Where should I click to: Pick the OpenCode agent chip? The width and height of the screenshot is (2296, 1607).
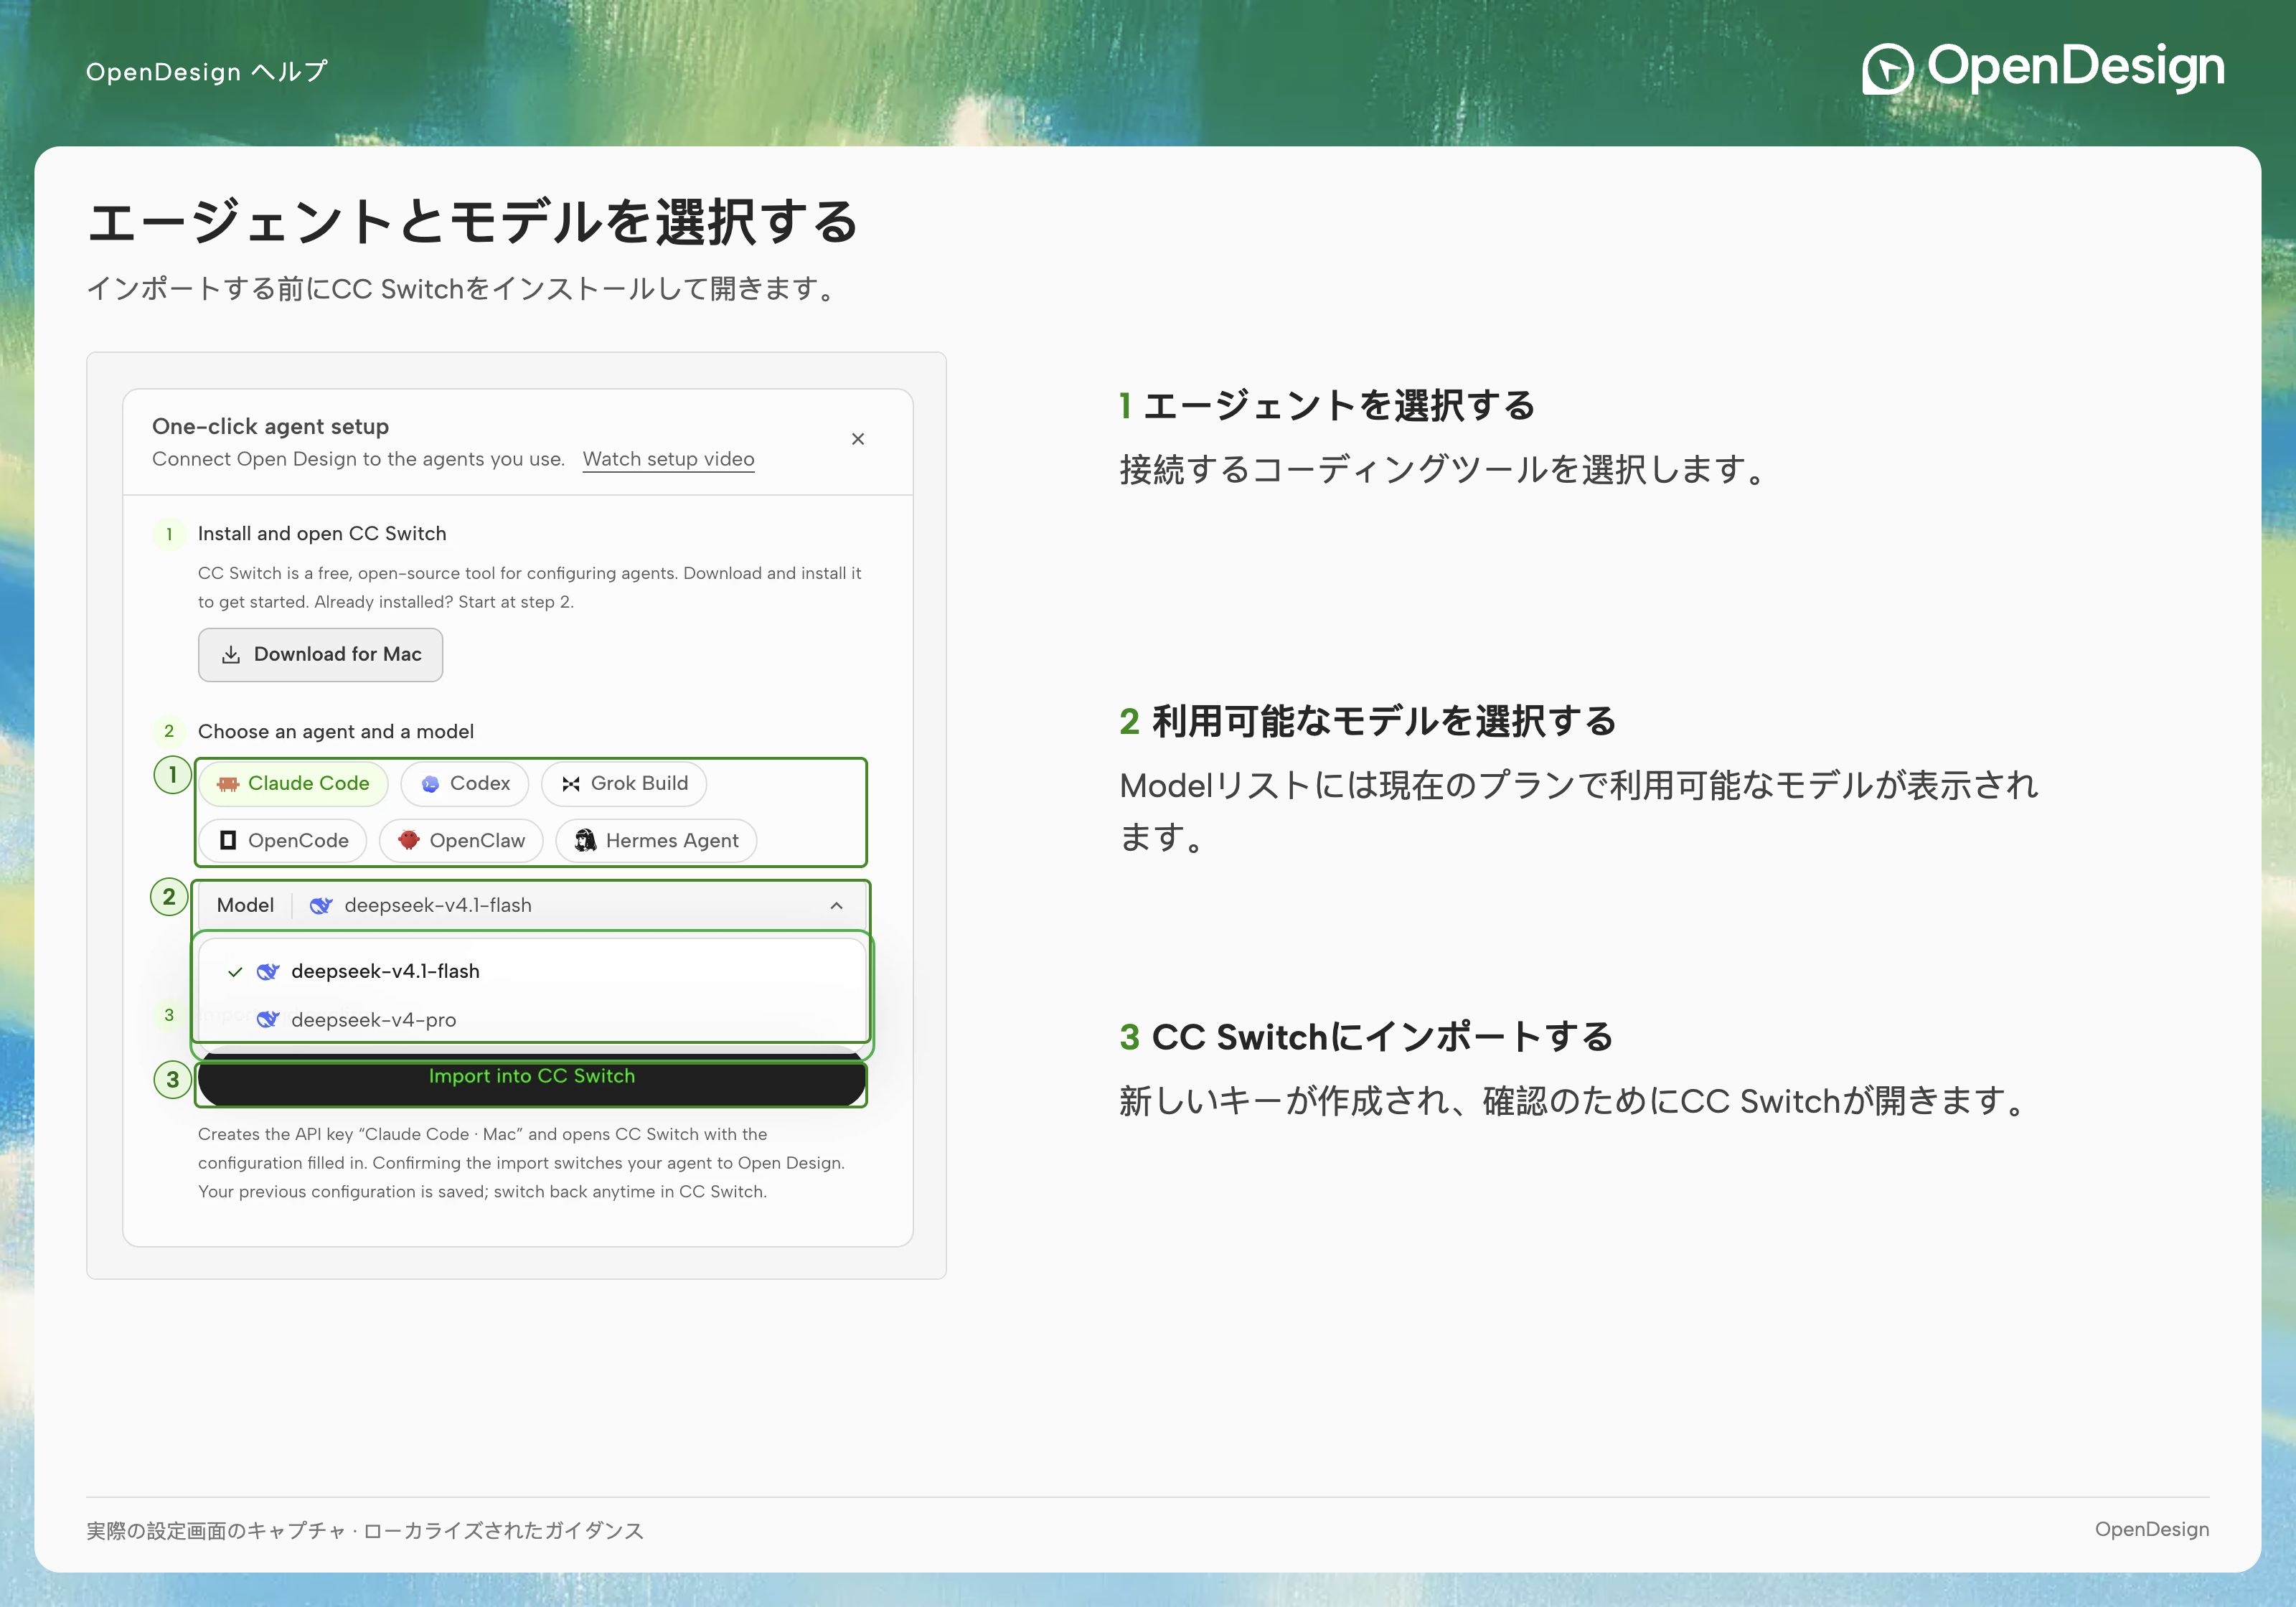tap(283, 840)
